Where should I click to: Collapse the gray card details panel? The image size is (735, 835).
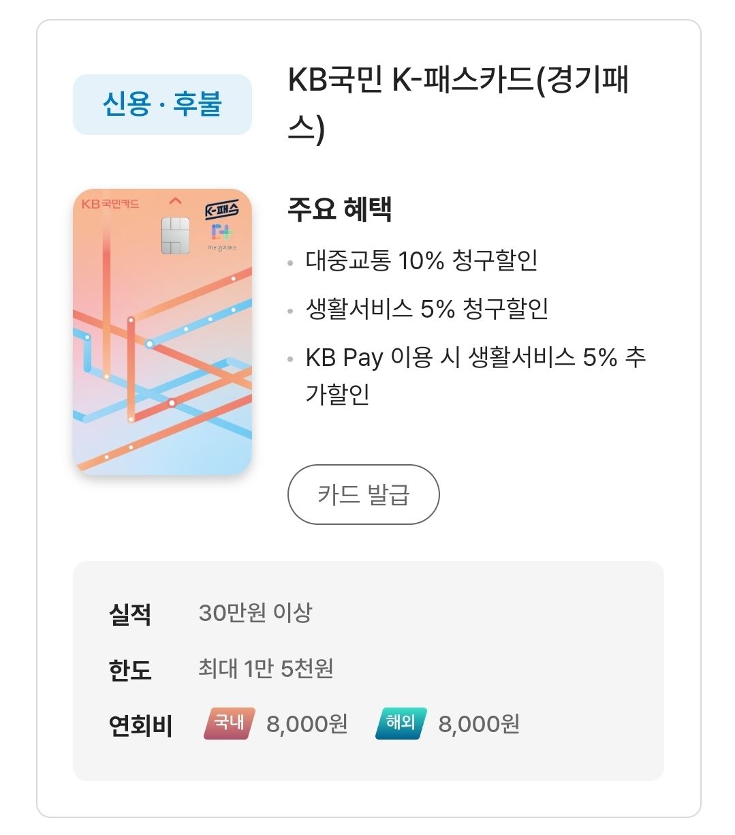(367, 671)
